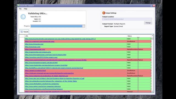Click the Output Settings orange icon

pyautogui.click(x=104, y=13)
